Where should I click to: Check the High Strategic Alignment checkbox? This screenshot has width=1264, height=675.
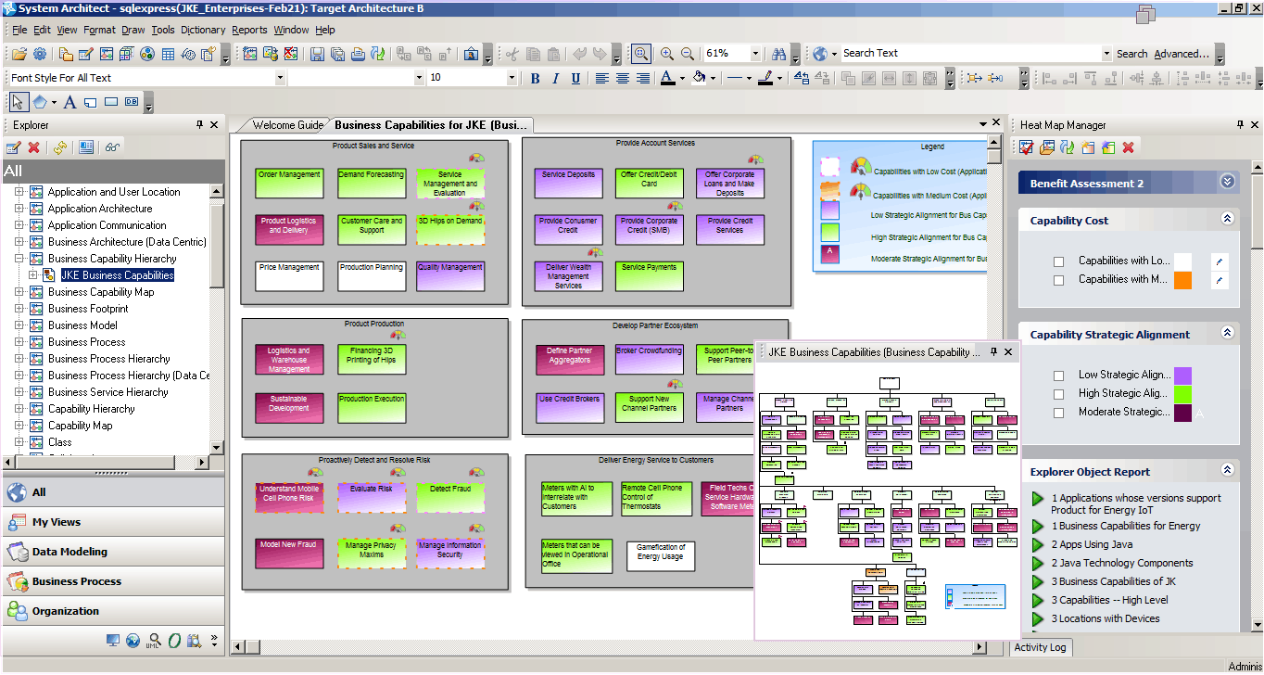coord(1058,394)
